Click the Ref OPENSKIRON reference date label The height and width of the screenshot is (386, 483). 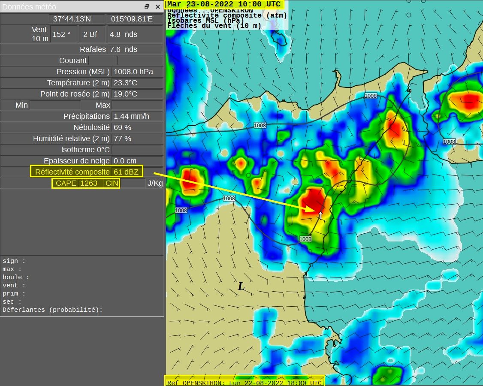click(245, 383)
